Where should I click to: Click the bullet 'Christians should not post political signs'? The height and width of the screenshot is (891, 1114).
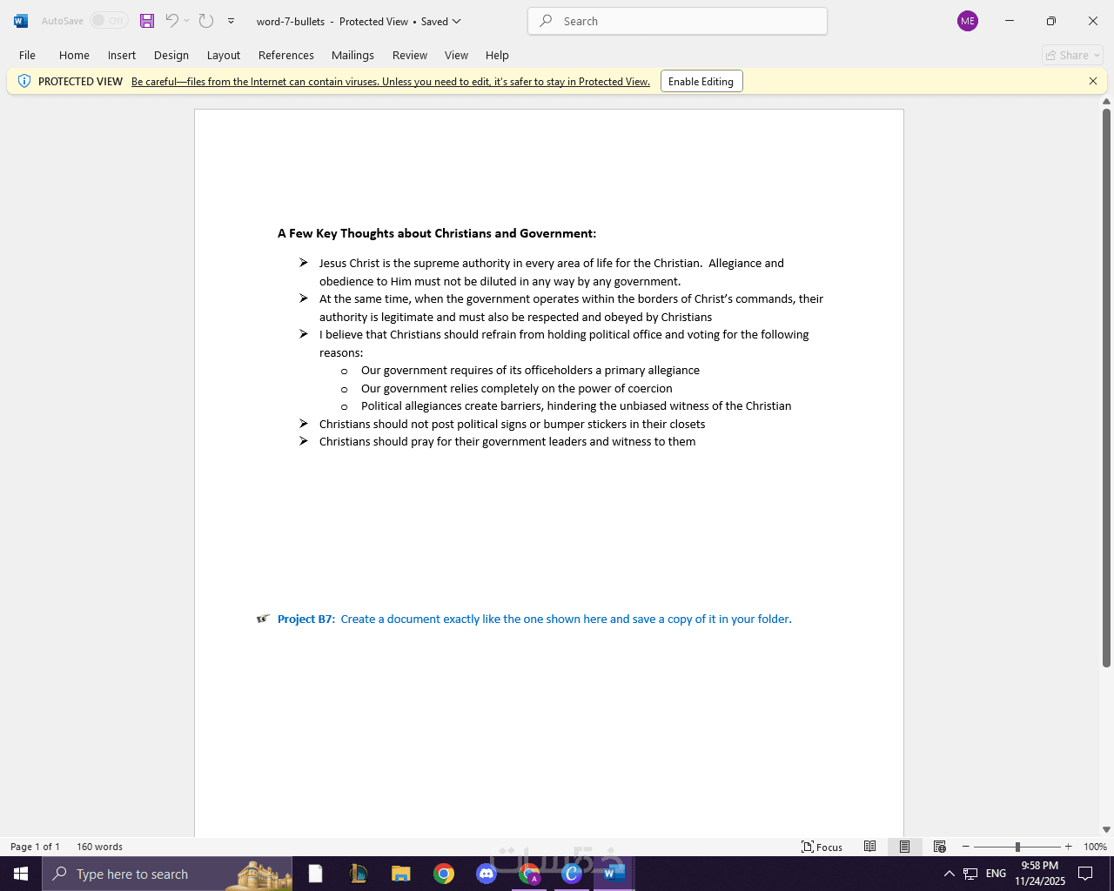click(513, 424)
